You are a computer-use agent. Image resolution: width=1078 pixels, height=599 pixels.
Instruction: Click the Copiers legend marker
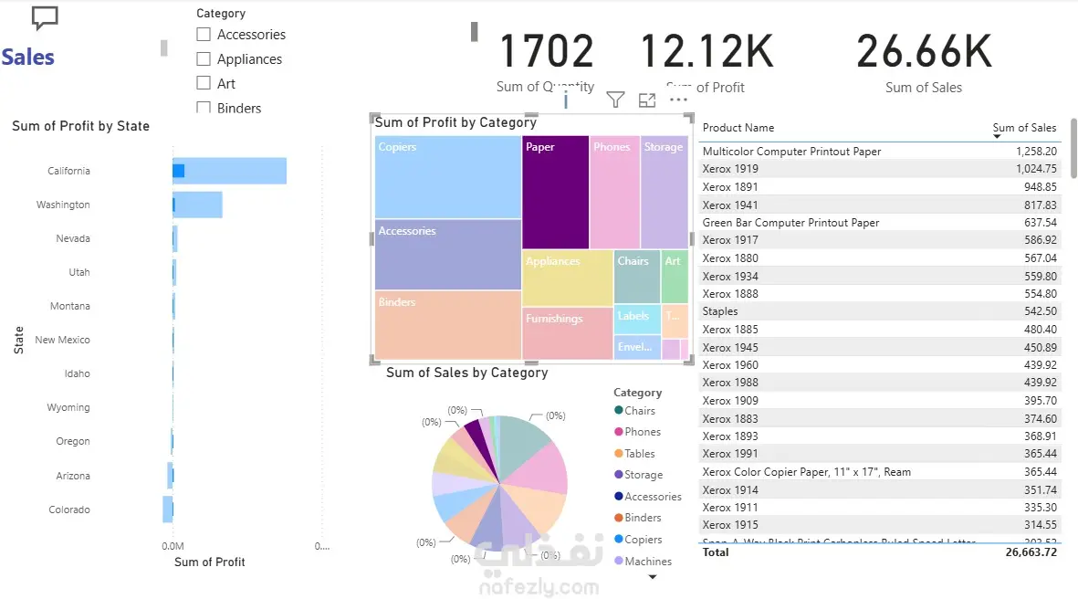coord(619,539)
